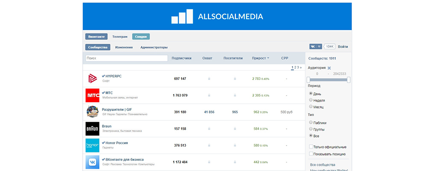Sort by the Подписчики column header

[x=181, y=58]
